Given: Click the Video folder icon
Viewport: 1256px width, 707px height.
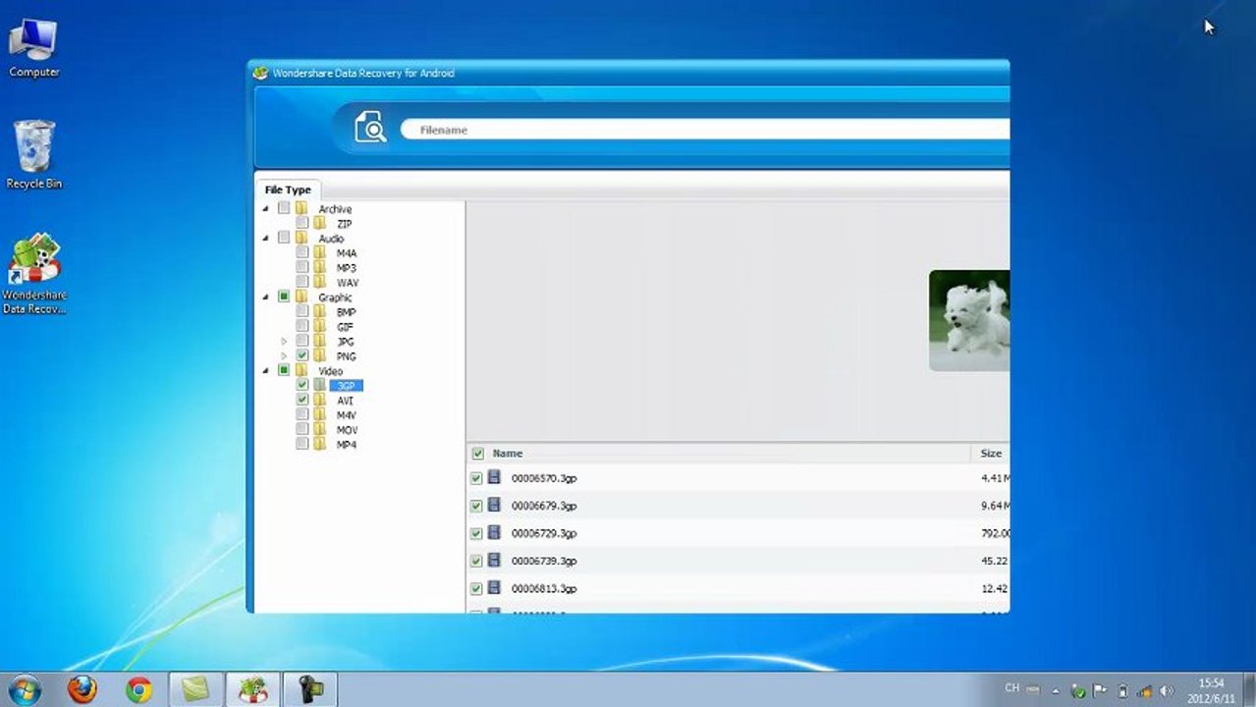Looking at the screenshot, I should click(x=301, y=370).
